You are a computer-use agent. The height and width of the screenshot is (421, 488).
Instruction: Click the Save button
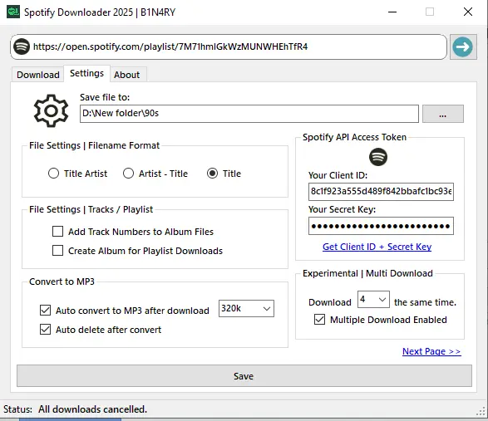tap(244, 376)
